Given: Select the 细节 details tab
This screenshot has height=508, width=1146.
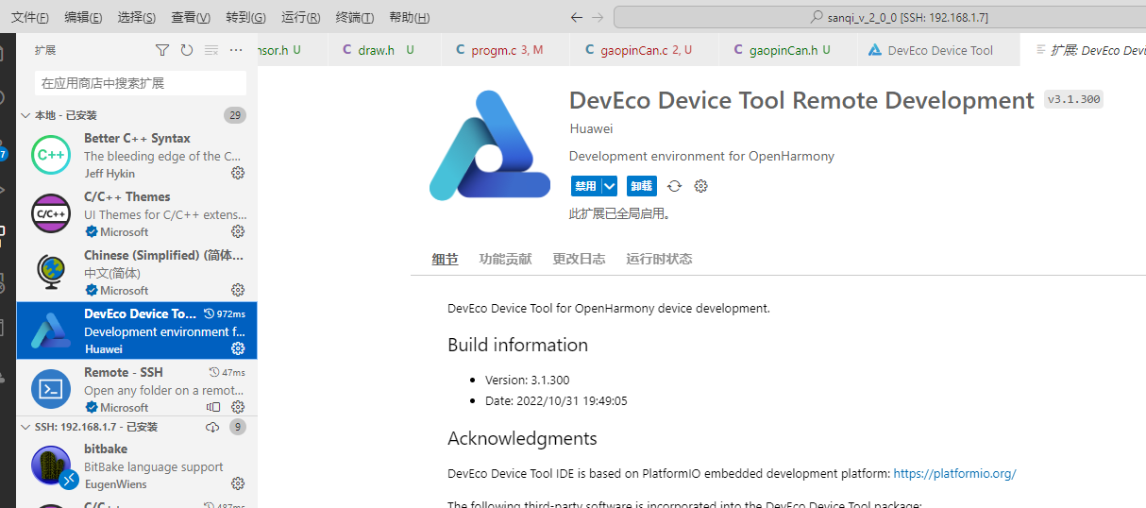Looking at the screenshot, I should 446,259.
